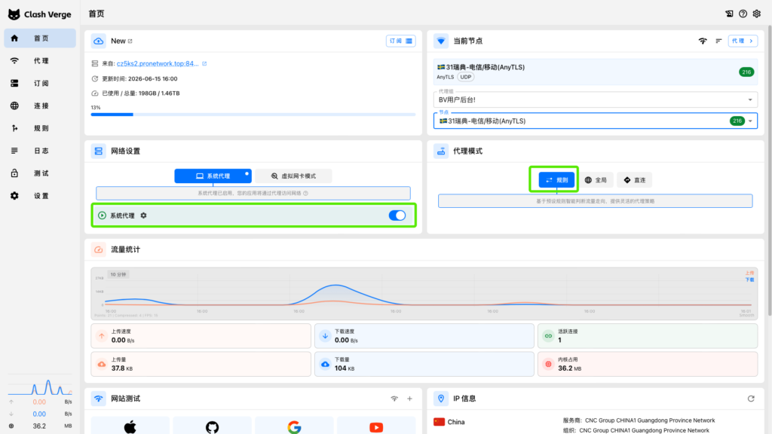
Task: Click the lightweight mode icon in top bar
Action: 729,14
